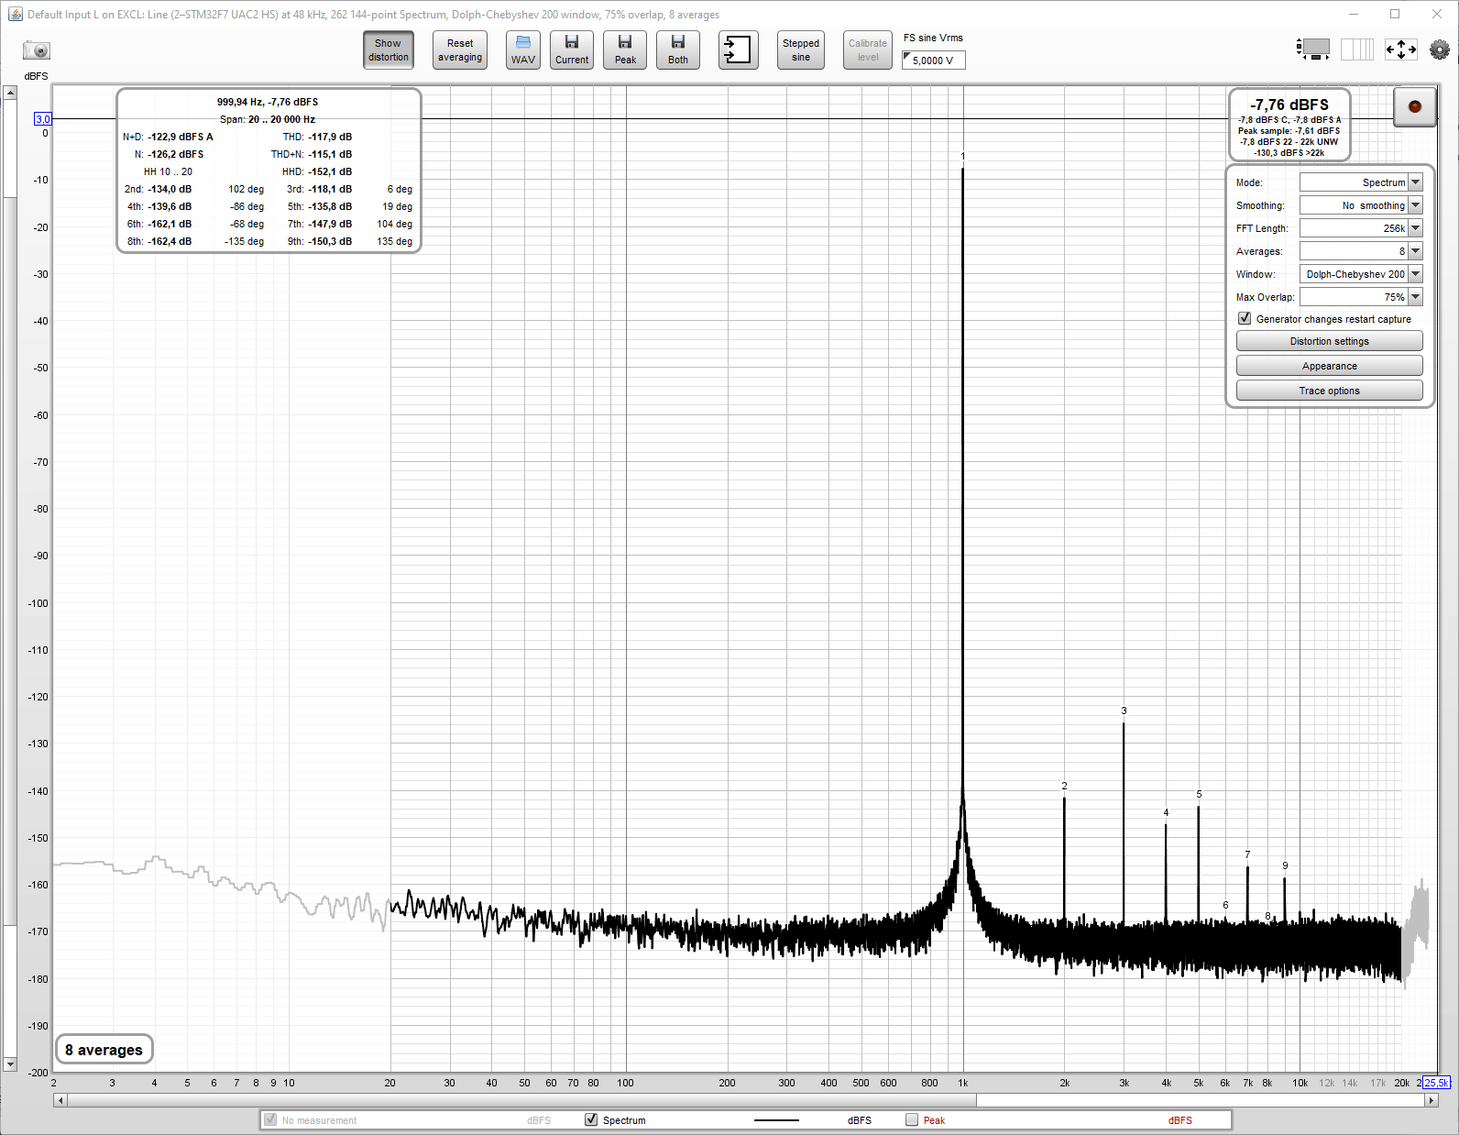Open the signal generator input icon
The image size is (1459, 1135).
(x=738, y=50)
